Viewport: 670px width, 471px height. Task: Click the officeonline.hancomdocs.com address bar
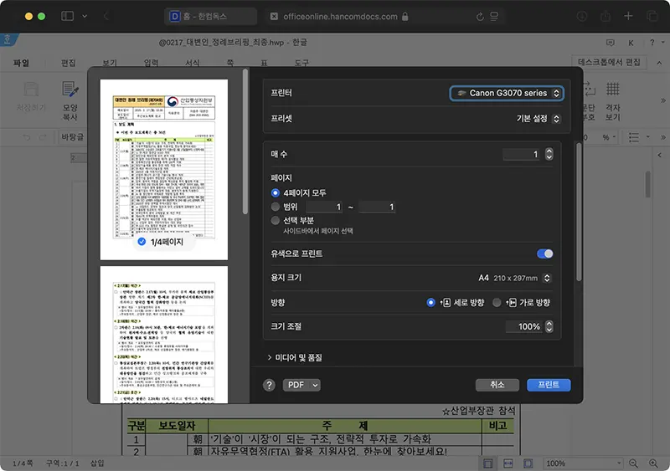(340, 17)
